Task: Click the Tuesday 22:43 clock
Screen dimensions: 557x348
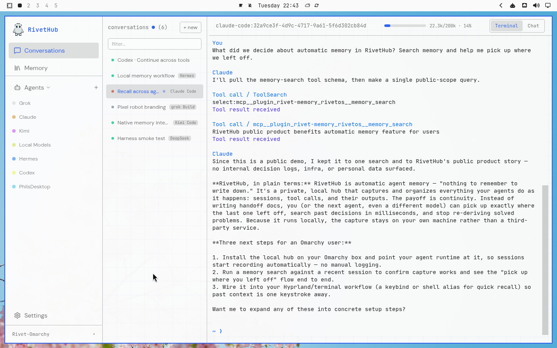Action: 278,6
